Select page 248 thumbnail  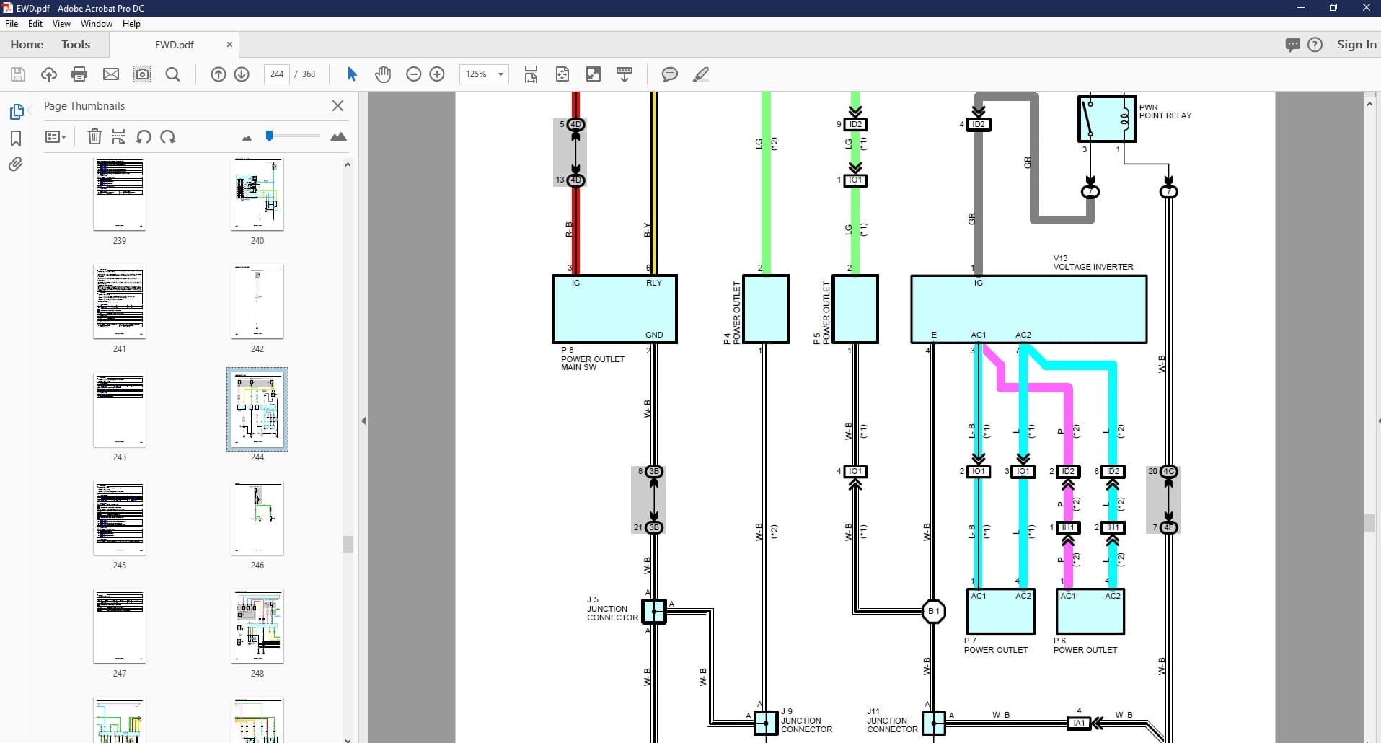coord(257,626)
